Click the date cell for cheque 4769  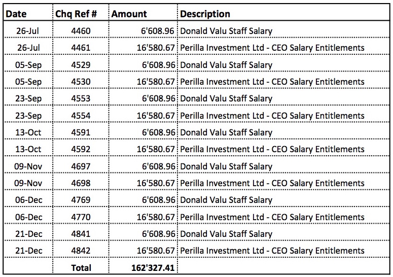coord(29,200)
